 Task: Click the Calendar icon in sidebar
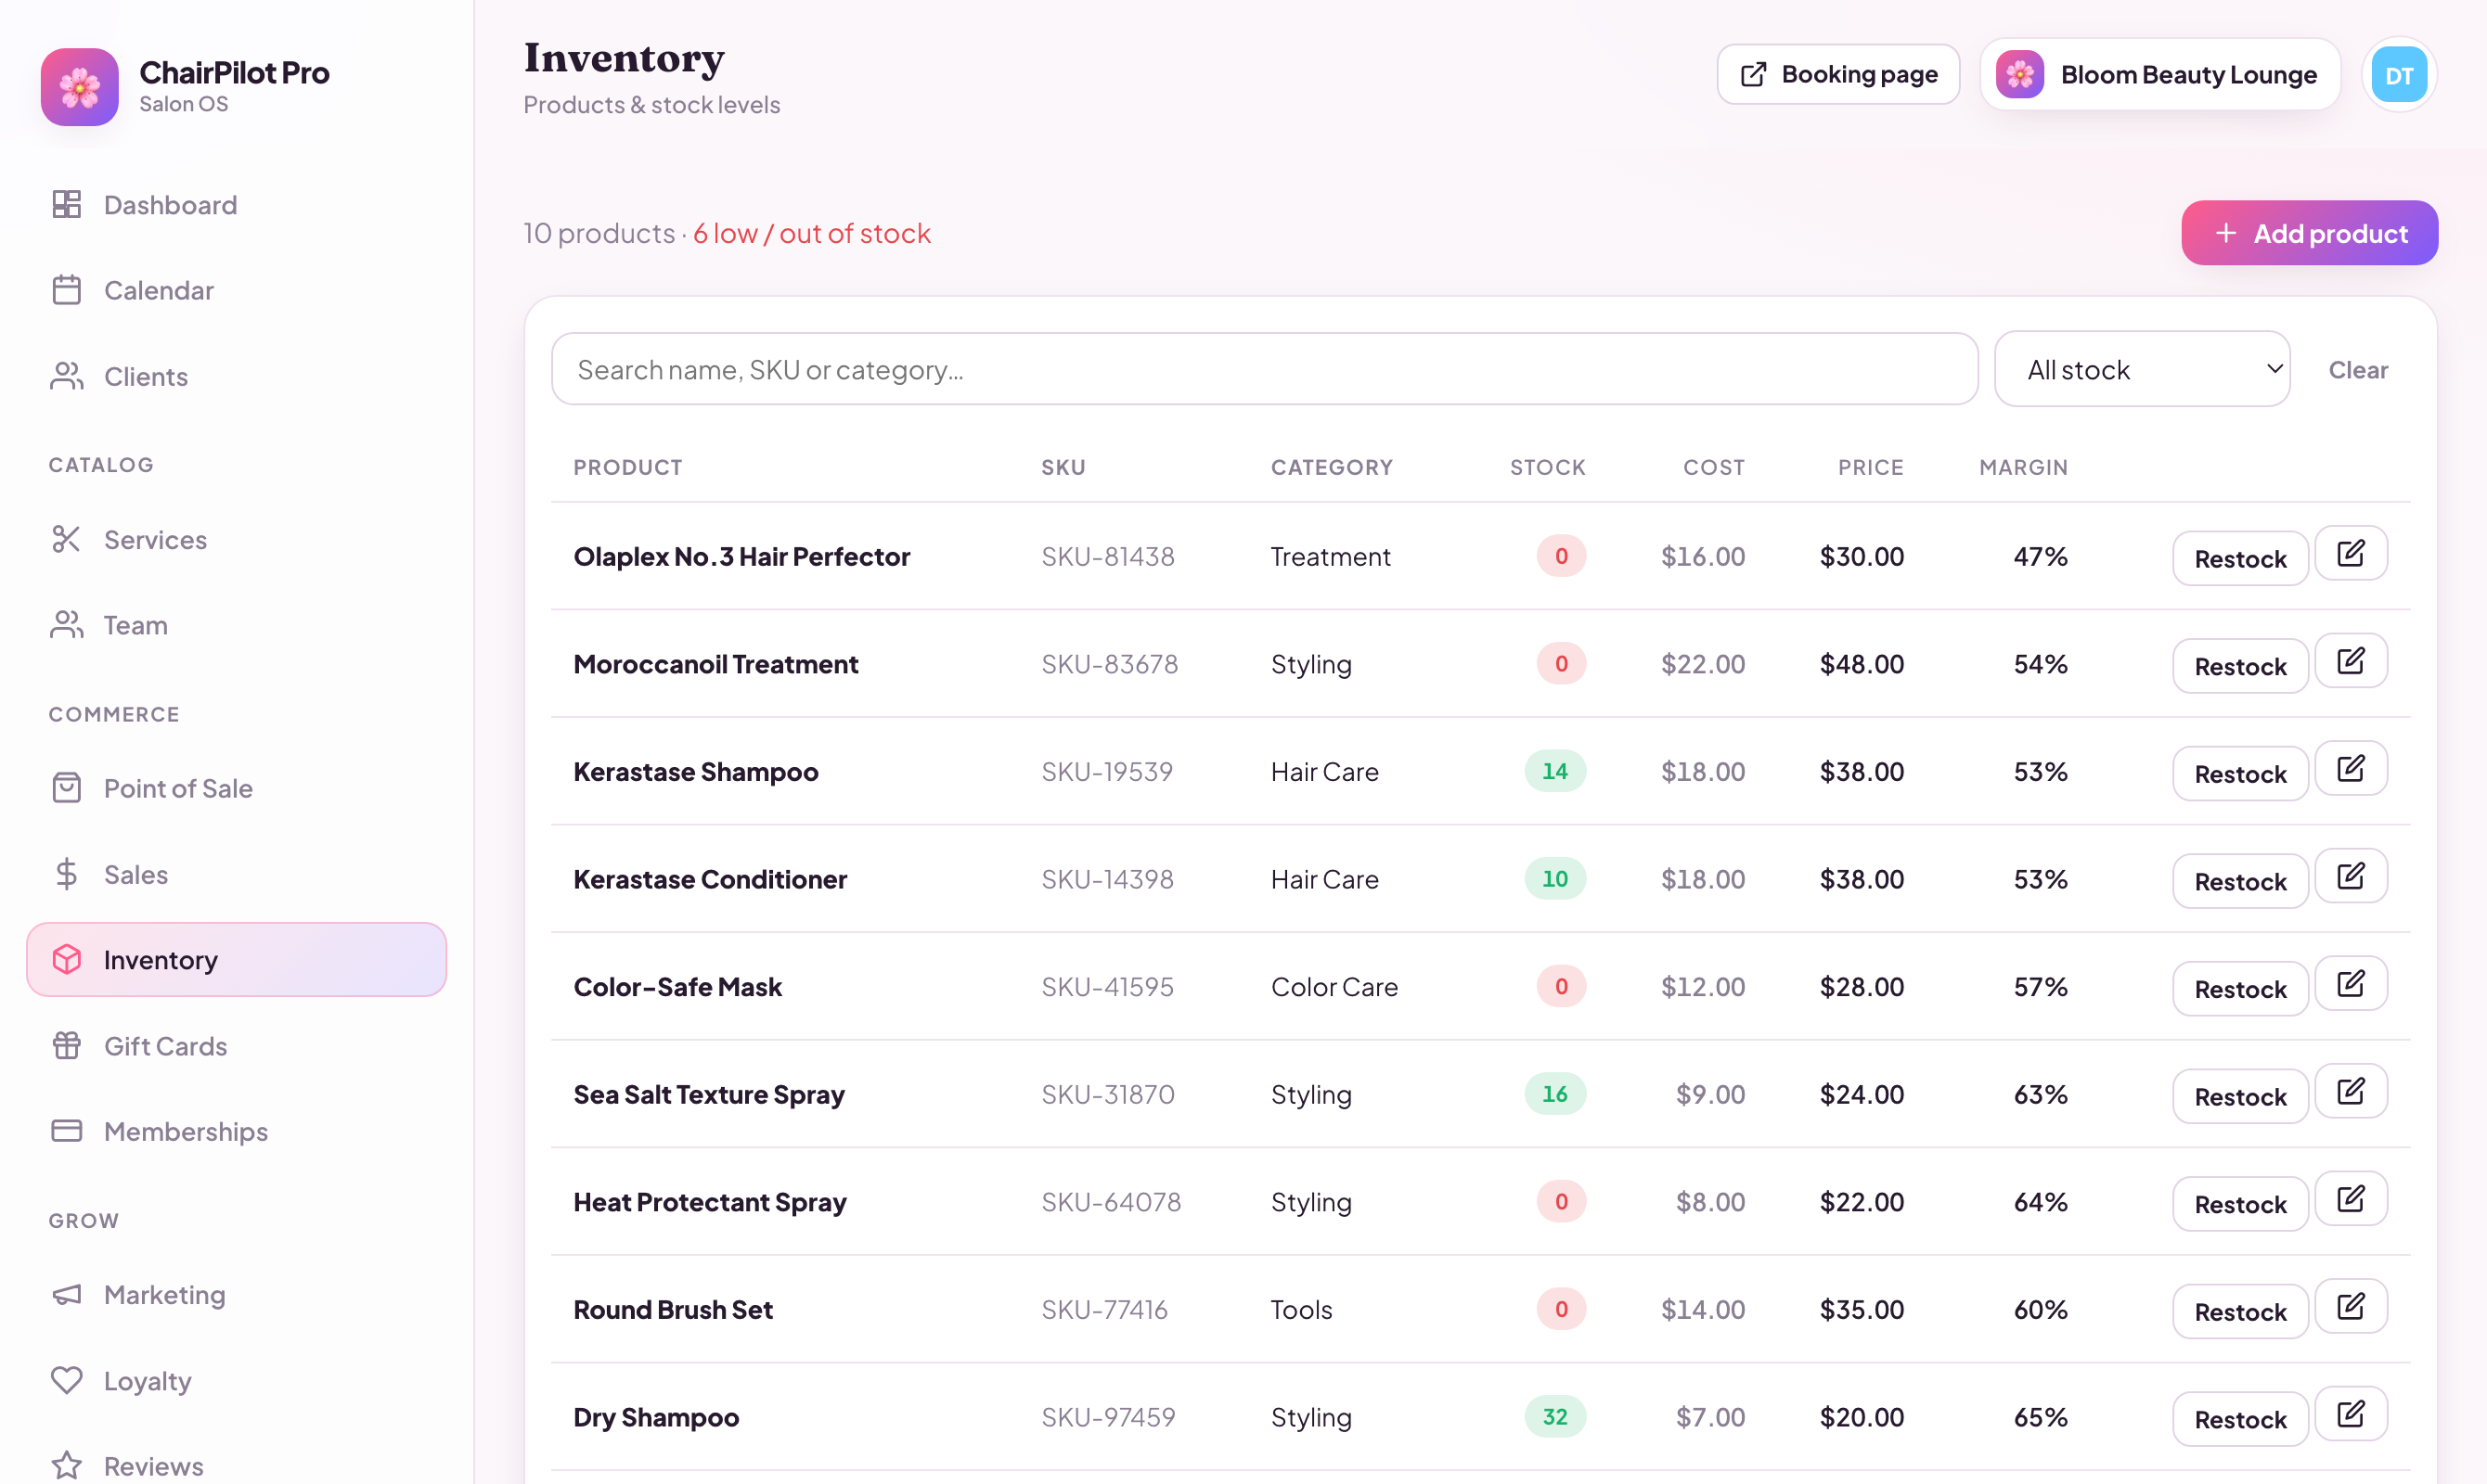(66, 290)
